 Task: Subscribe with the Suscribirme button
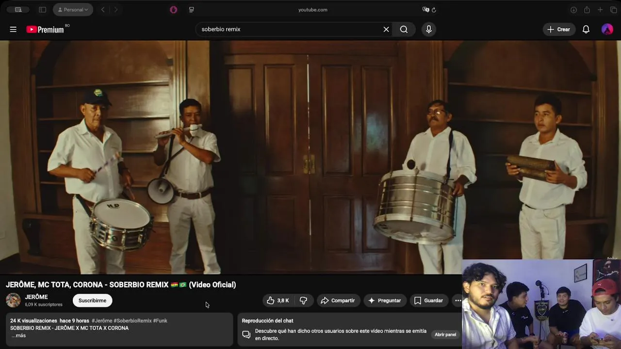[x=92, y=301]
